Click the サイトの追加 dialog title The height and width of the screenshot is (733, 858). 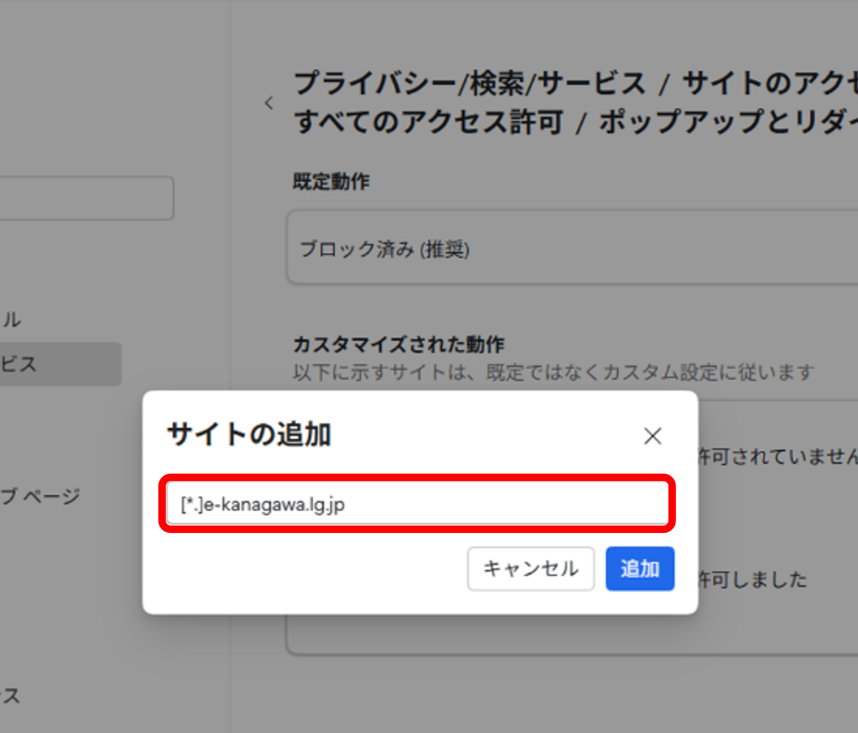[249, 434]
